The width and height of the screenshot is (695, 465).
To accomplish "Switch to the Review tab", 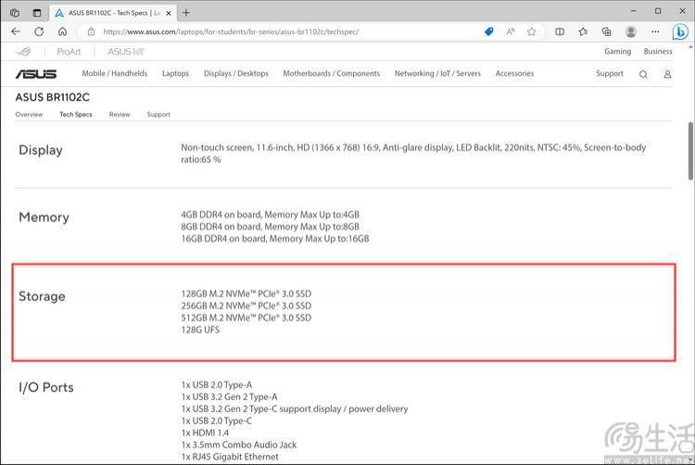I will pyautogui.click(x=120, y=114).
